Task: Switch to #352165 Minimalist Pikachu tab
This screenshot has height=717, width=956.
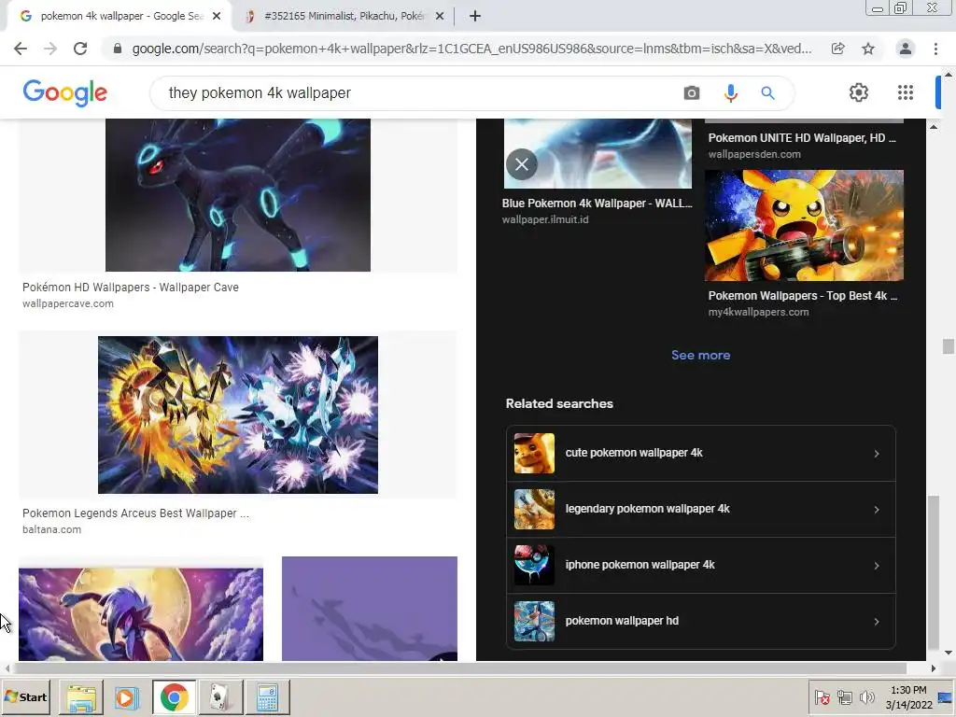Action: [343, 17]
